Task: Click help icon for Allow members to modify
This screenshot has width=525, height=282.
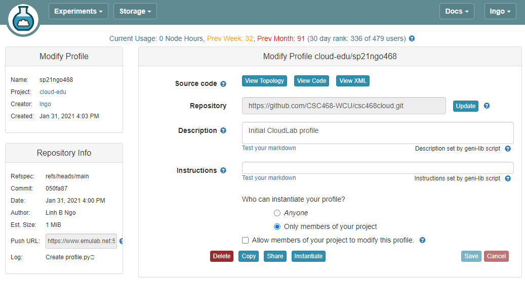Action: (422, 241)
